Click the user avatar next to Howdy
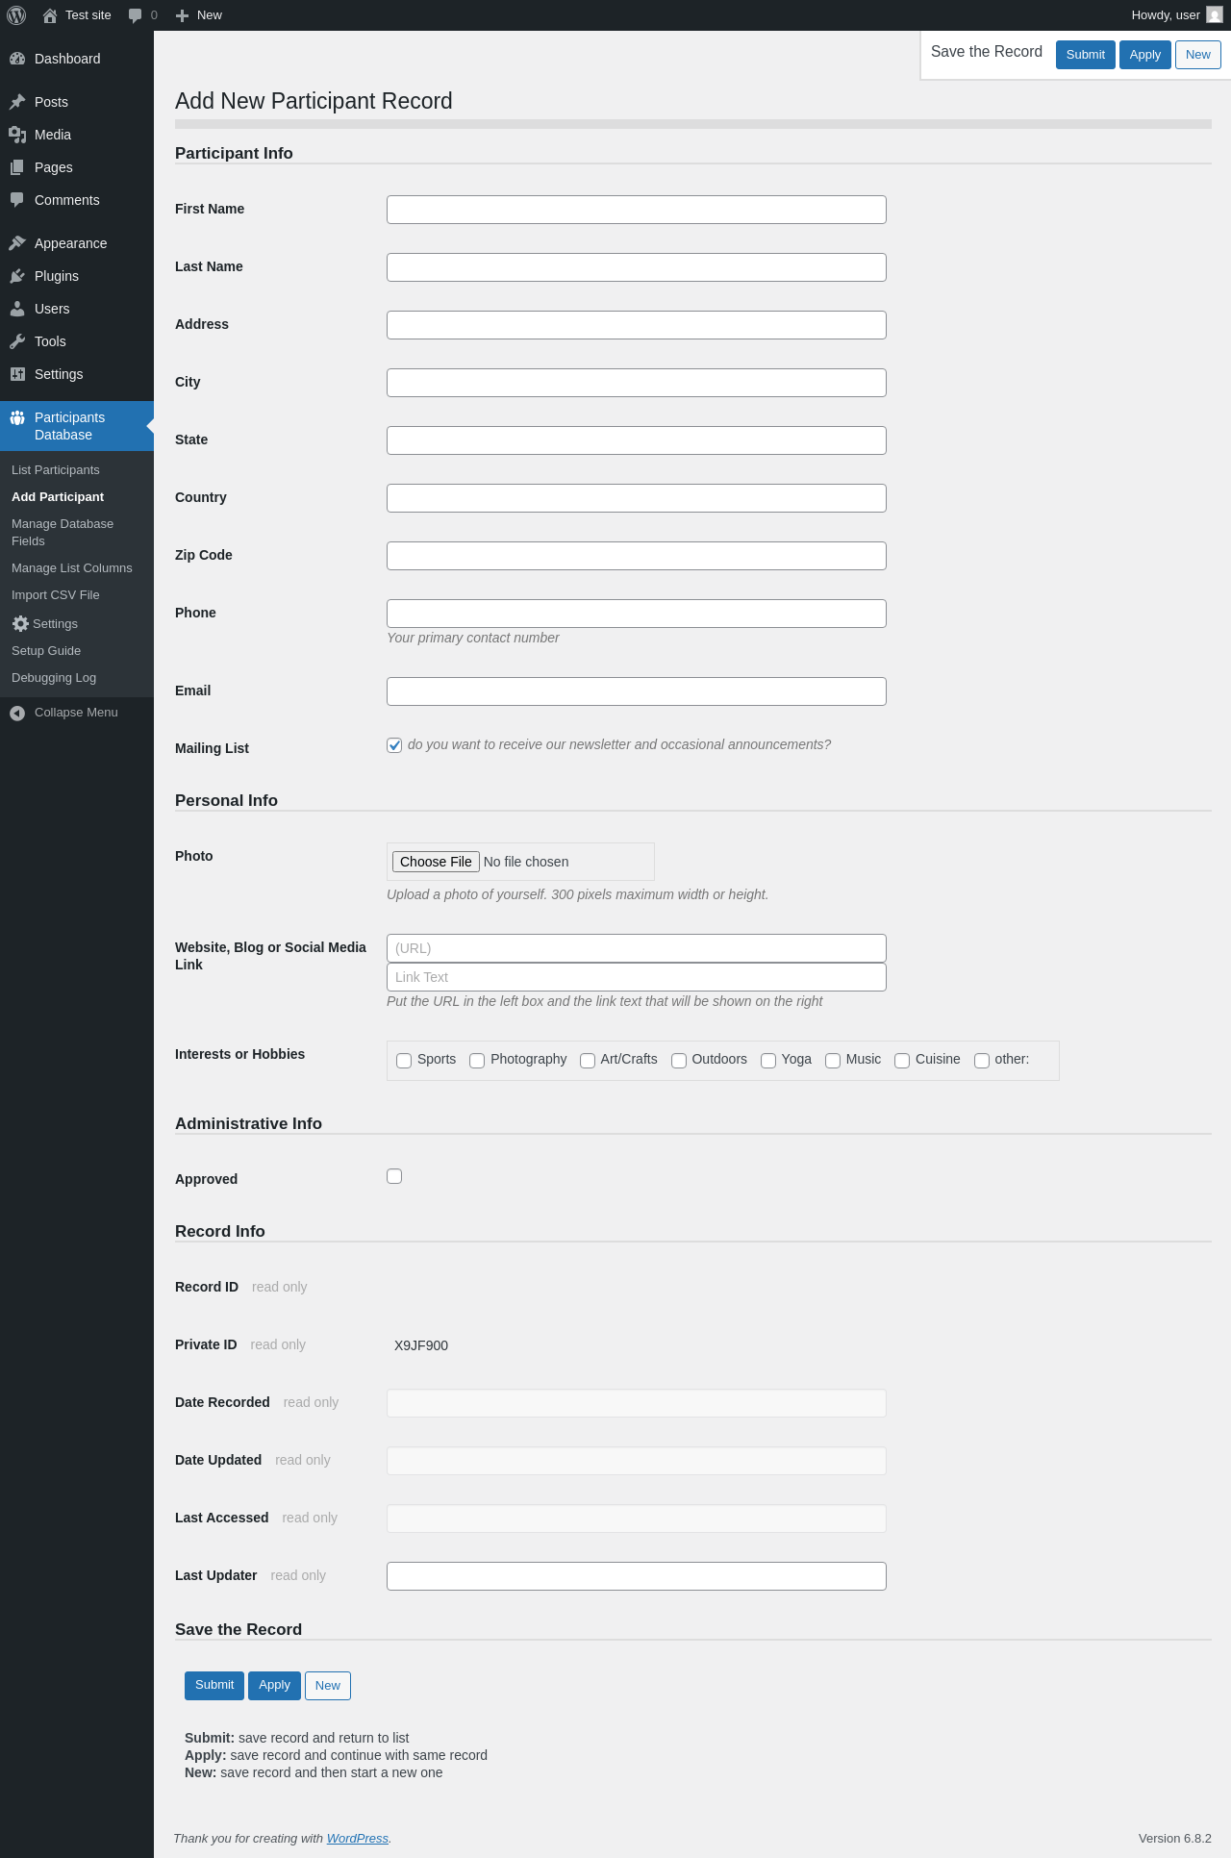The height and width of the screenshot is (1858, 1231). 1215,15
